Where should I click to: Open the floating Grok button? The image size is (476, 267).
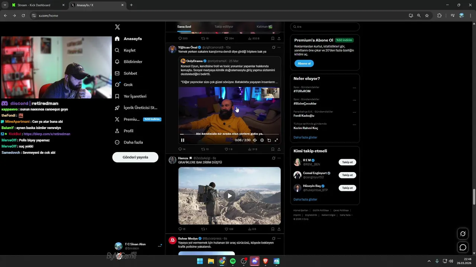[x=463, y=234]
